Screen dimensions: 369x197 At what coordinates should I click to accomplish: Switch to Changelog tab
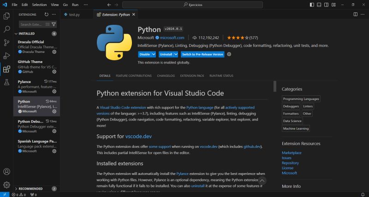[166, 75]
